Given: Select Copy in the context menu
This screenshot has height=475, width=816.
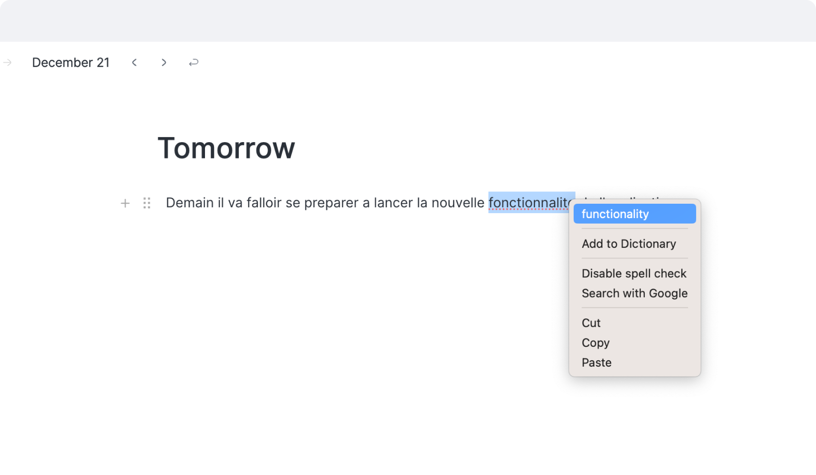Looking at the screenshot, I should point(596,343).
